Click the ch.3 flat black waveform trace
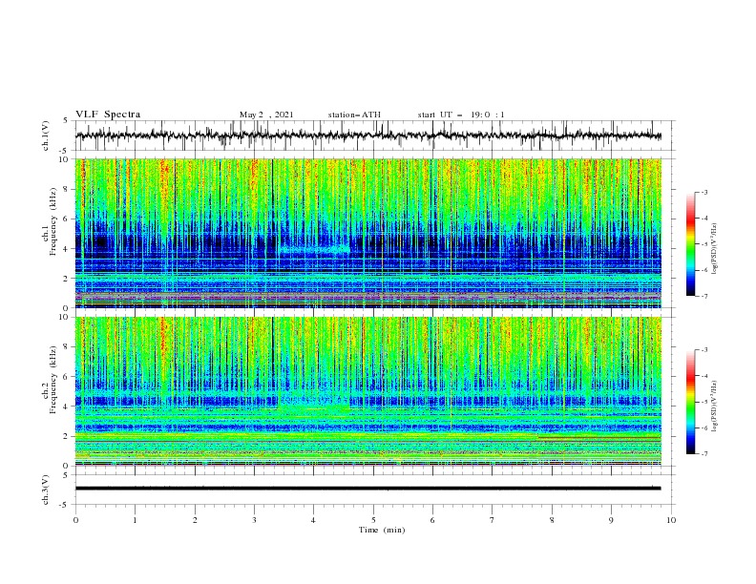756x584 pixels. [x=367, y=489]
